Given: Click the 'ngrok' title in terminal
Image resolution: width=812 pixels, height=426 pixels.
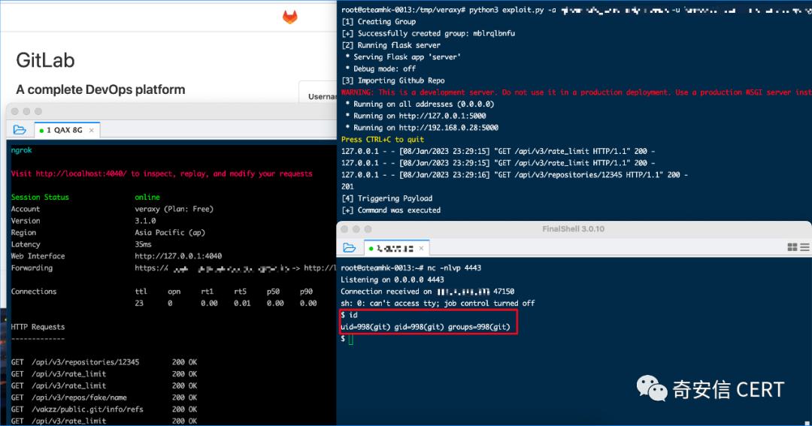Looking at the screenshot, I should point(21,150).
